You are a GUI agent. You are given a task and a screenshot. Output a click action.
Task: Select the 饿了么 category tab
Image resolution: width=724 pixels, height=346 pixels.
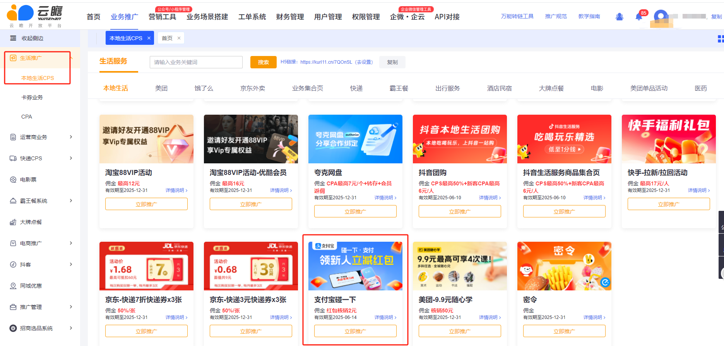204,88
